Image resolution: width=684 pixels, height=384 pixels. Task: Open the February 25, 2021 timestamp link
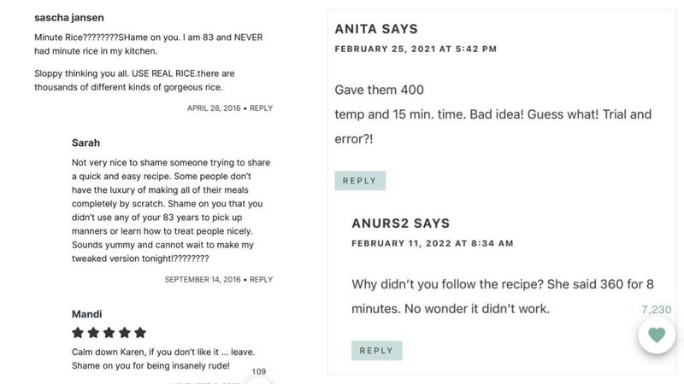(416, 49)
